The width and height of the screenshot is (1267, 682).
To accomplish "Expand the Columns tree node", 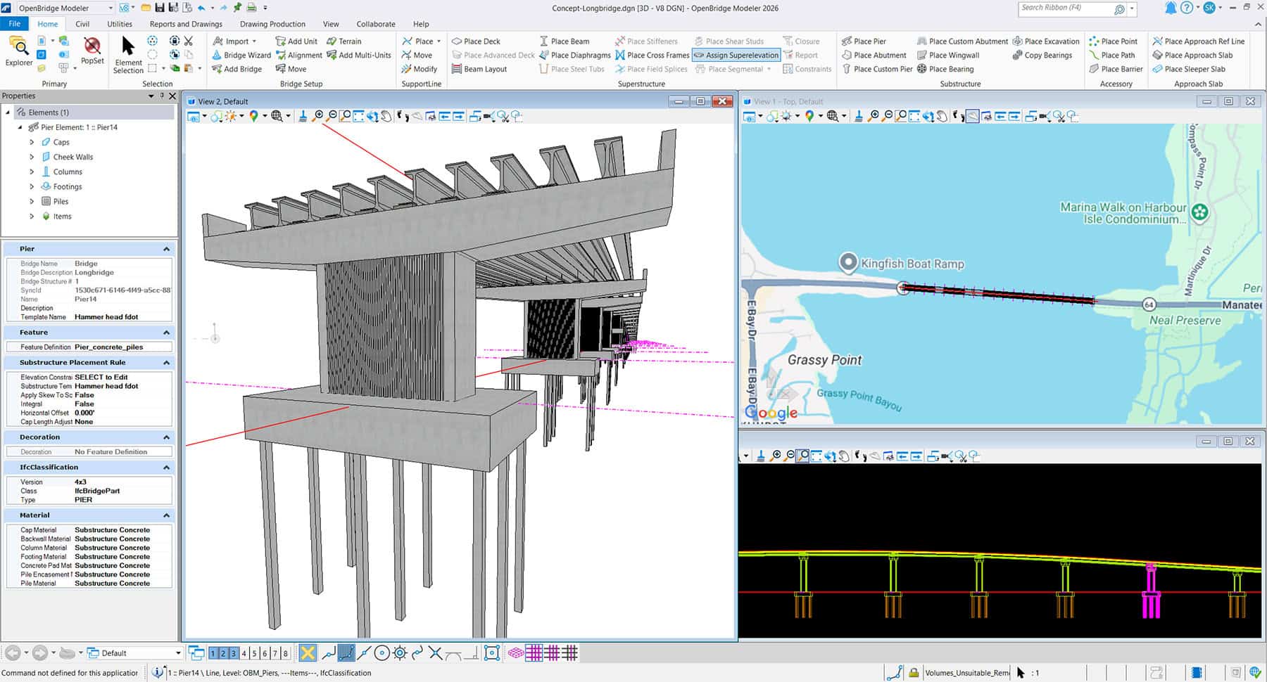I will (x=32, y=172).
